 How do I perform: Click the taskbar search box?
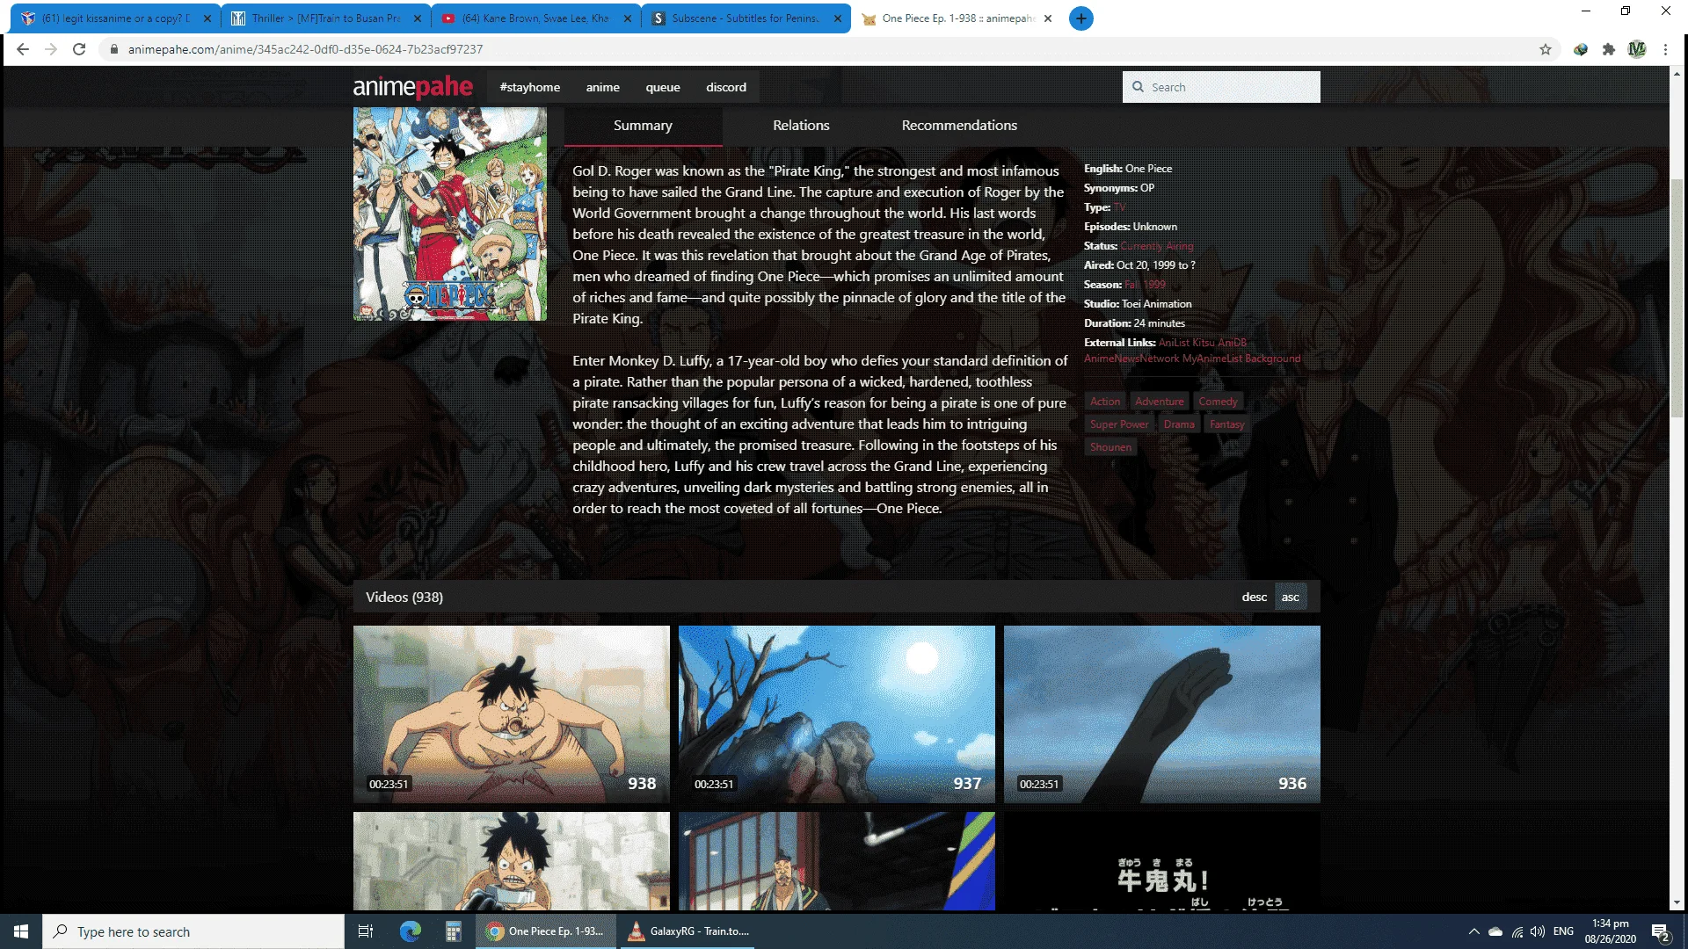(x=193, y=931)
